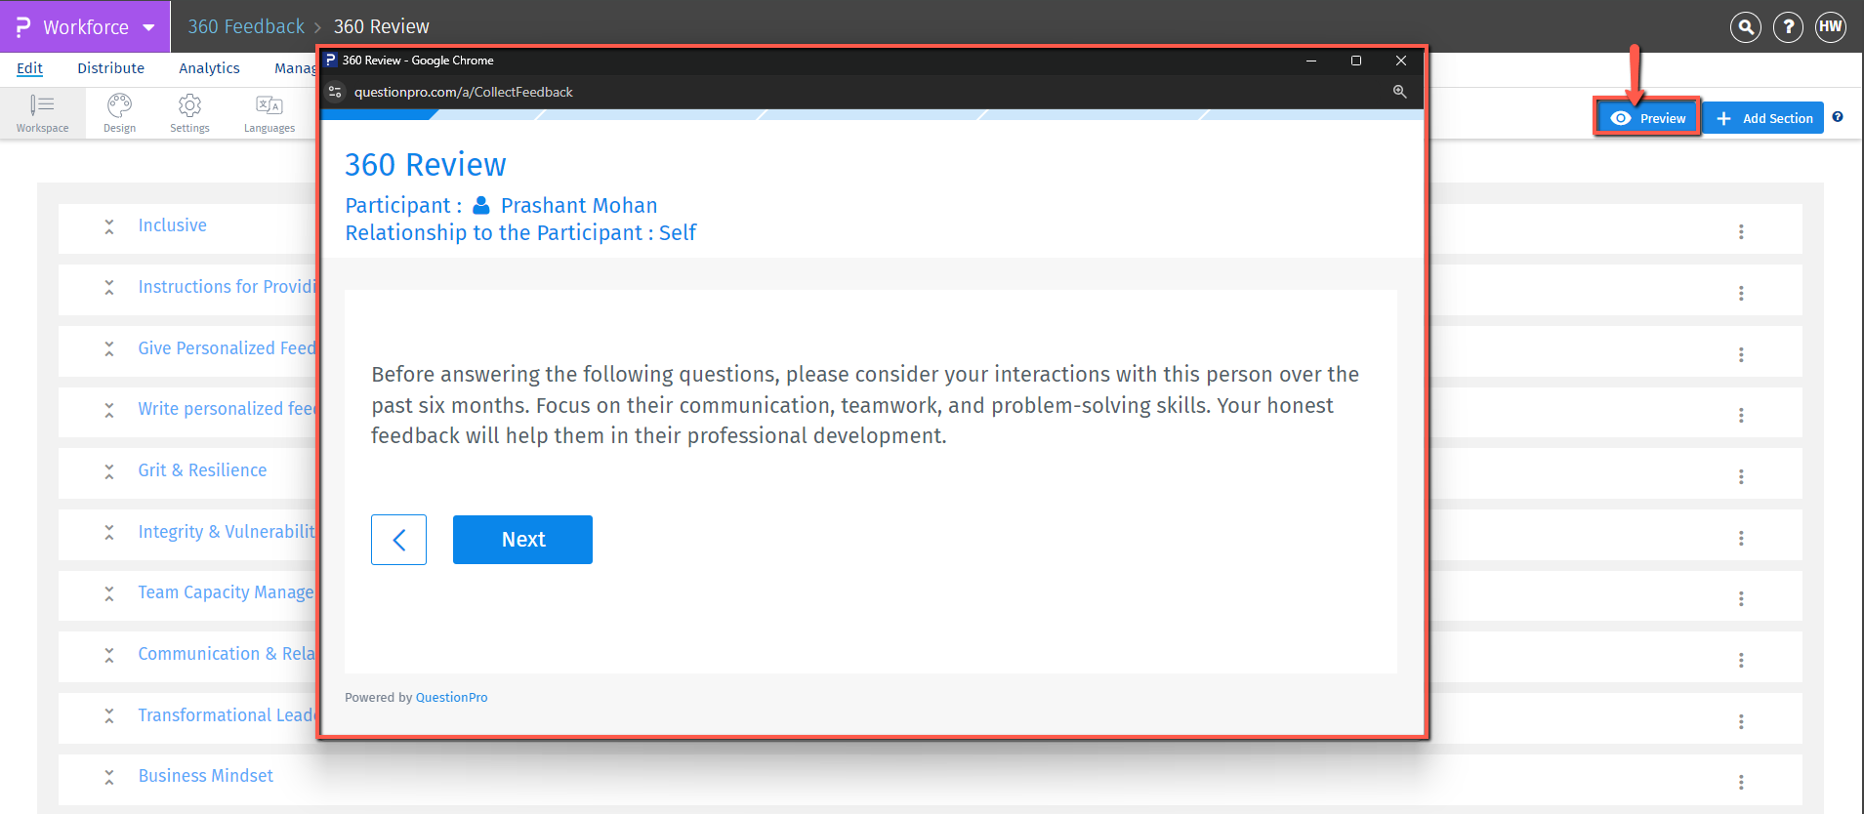
Task: Open the Settings gear icon
Action: click(x=189, y=113)
